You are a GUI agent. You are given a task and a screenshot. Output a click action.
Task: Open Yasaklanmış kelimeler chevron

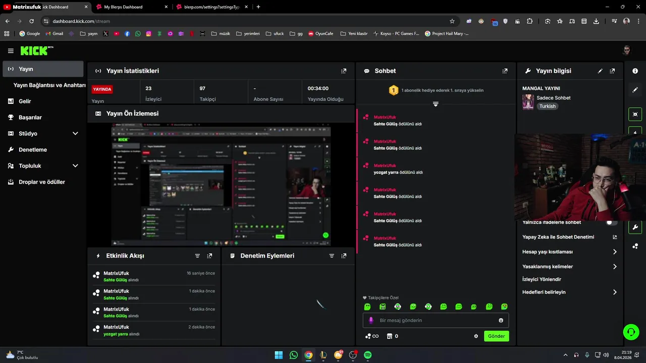615,267
